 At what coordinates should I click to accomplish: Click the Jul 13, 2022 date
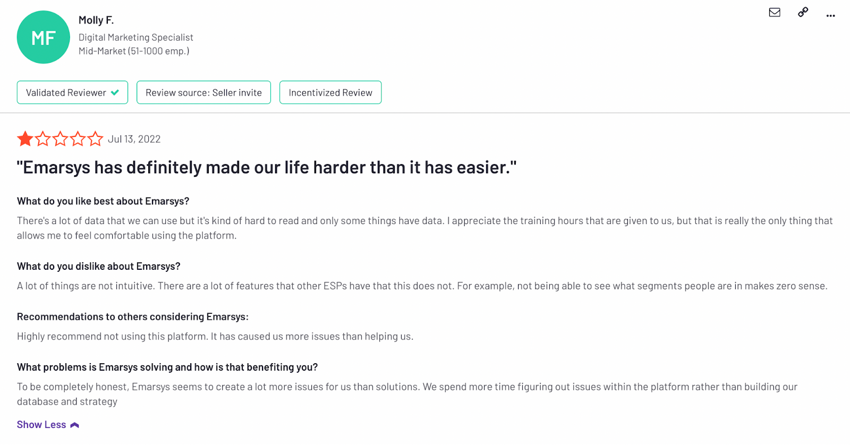point(134,139)
